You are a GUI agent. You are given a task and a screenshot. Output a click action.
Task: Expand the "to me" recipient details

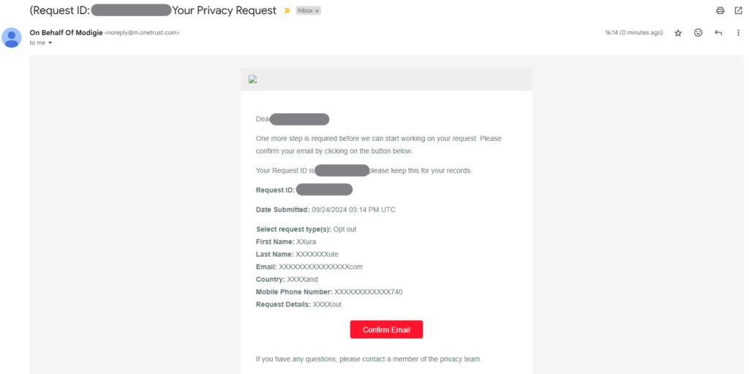tap(50, 43)
